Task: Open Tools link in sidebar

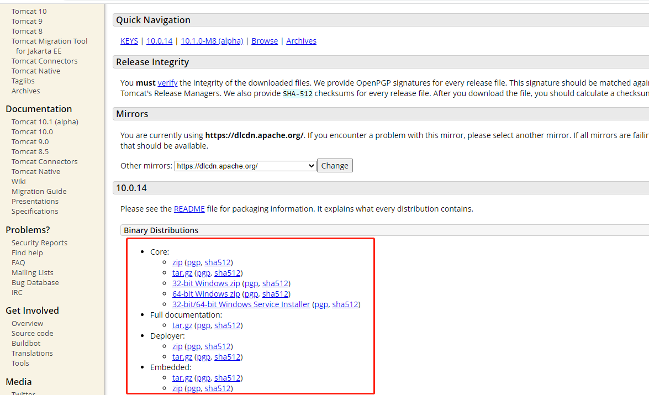Action: coord(20,363)
